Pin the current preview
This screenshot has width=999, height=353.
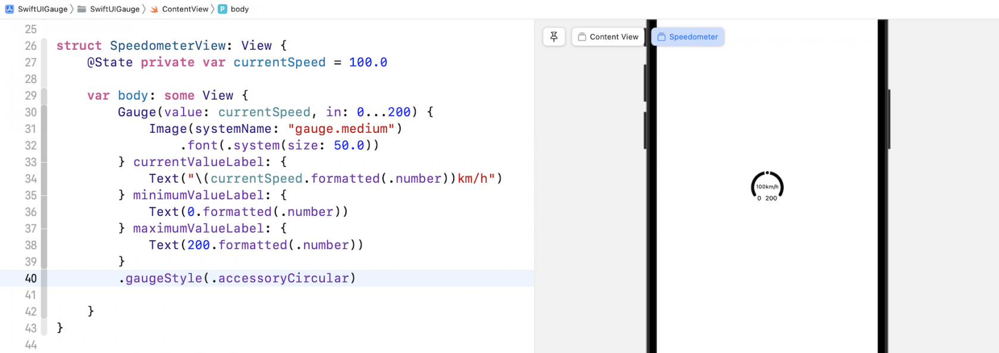pos(554,37)
